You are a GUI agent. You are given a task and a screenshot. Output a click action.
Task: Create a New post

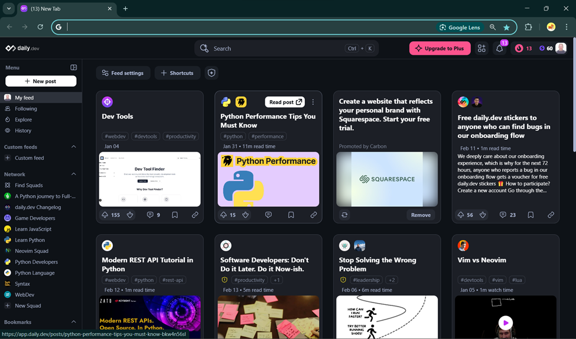41,81
